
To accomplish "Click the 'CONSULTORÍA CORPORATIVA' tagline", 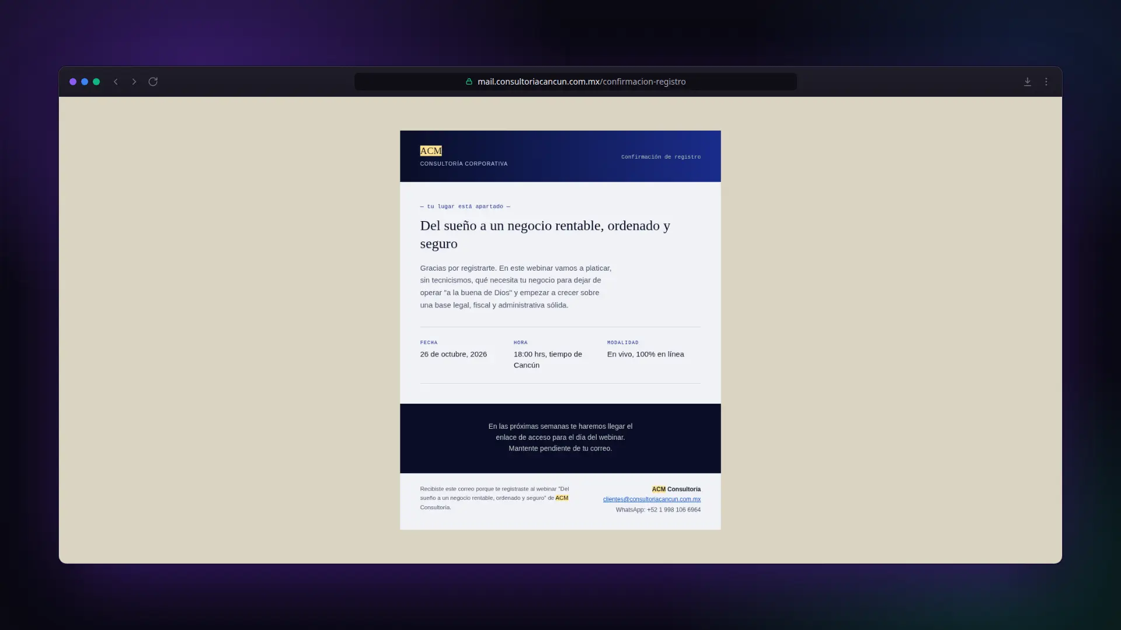I will pyautogui.click(x=464, y=164).
